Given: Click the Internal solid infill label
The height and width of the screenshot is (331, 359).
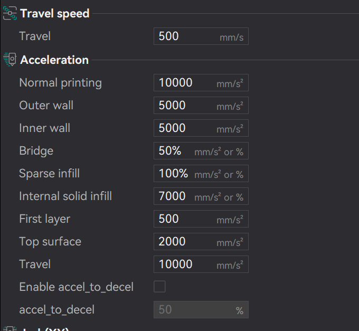Looking at the screenshot, I should [x=65, y=196].
